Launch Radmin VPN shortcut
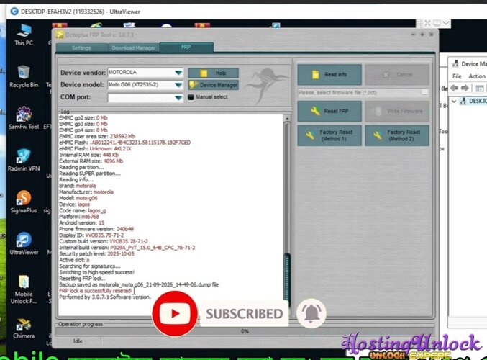Image resolution: width=487 pixels, height=360 pixels. coord(24,160)
